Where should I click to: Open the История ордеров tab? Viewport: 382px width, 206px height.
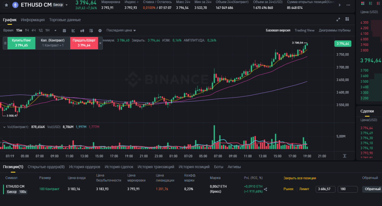coord(84,167)
